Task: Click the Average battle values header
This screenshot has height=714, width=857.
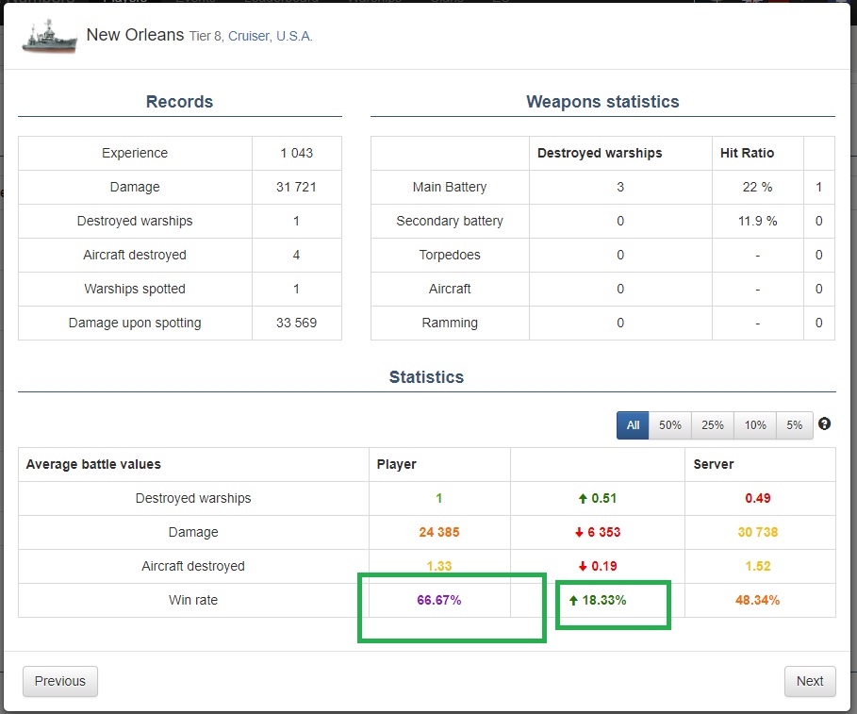Action: tap(93, 464)
